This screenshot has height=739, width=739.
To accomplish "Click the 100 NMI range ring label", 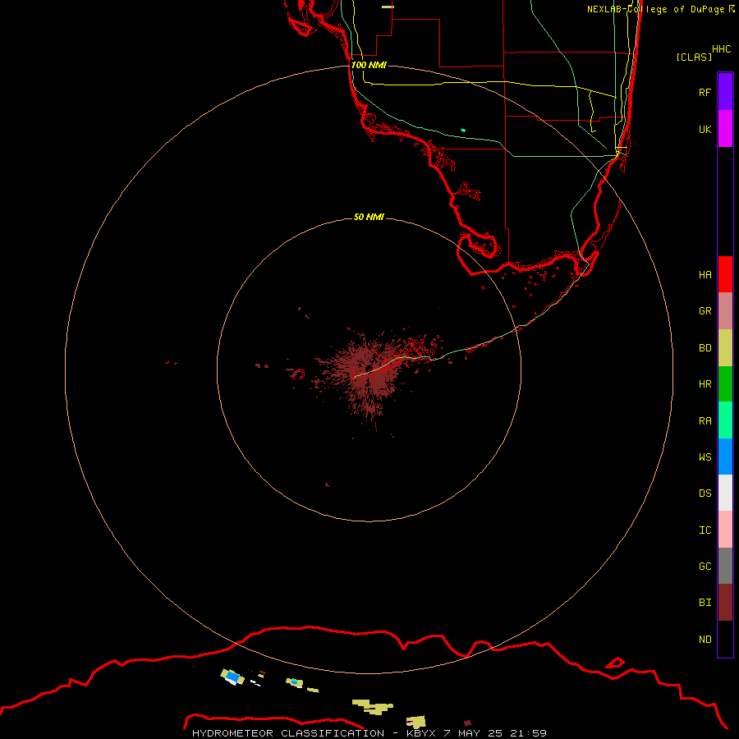I will (369, 65).
